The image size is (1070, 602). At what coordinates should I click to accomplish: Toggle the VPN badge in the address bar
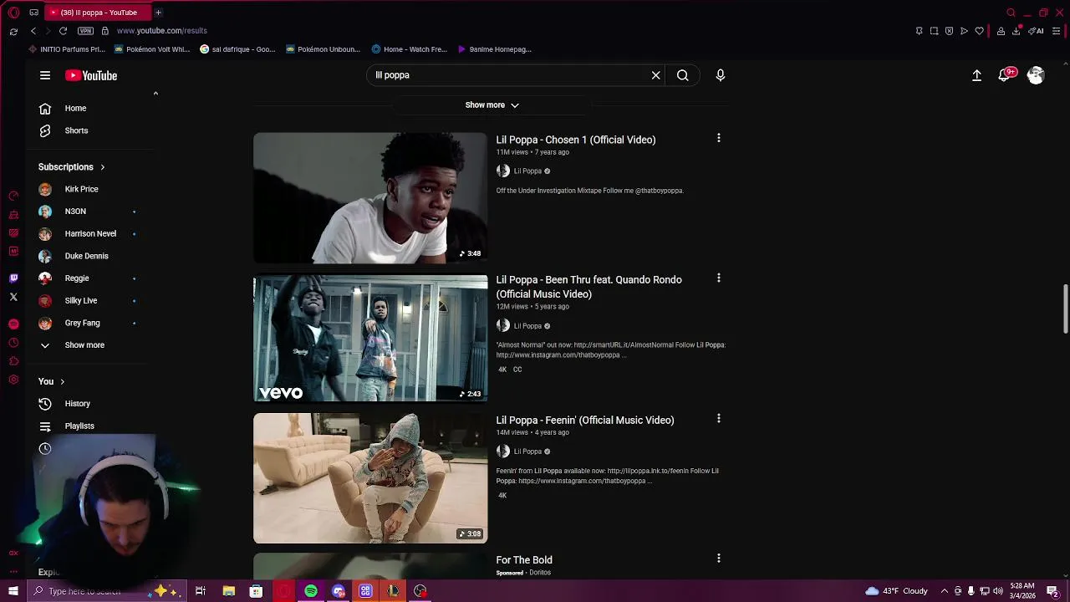85,31
